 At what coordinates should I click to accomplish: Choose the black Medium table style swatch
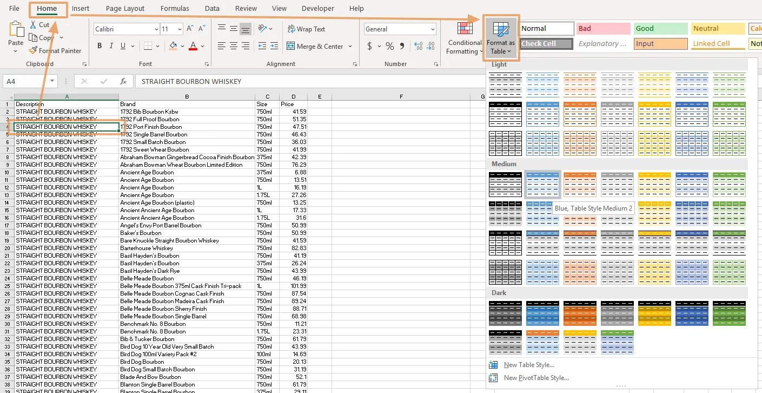pos(505,185)
